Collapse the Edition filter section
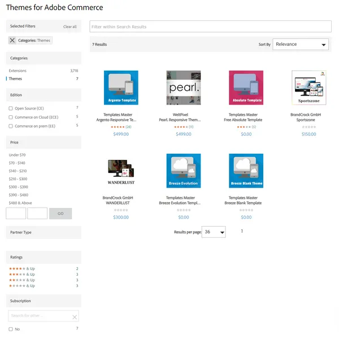Image resolution: width=339 pixels, height=339 pixels. (44, 95)
